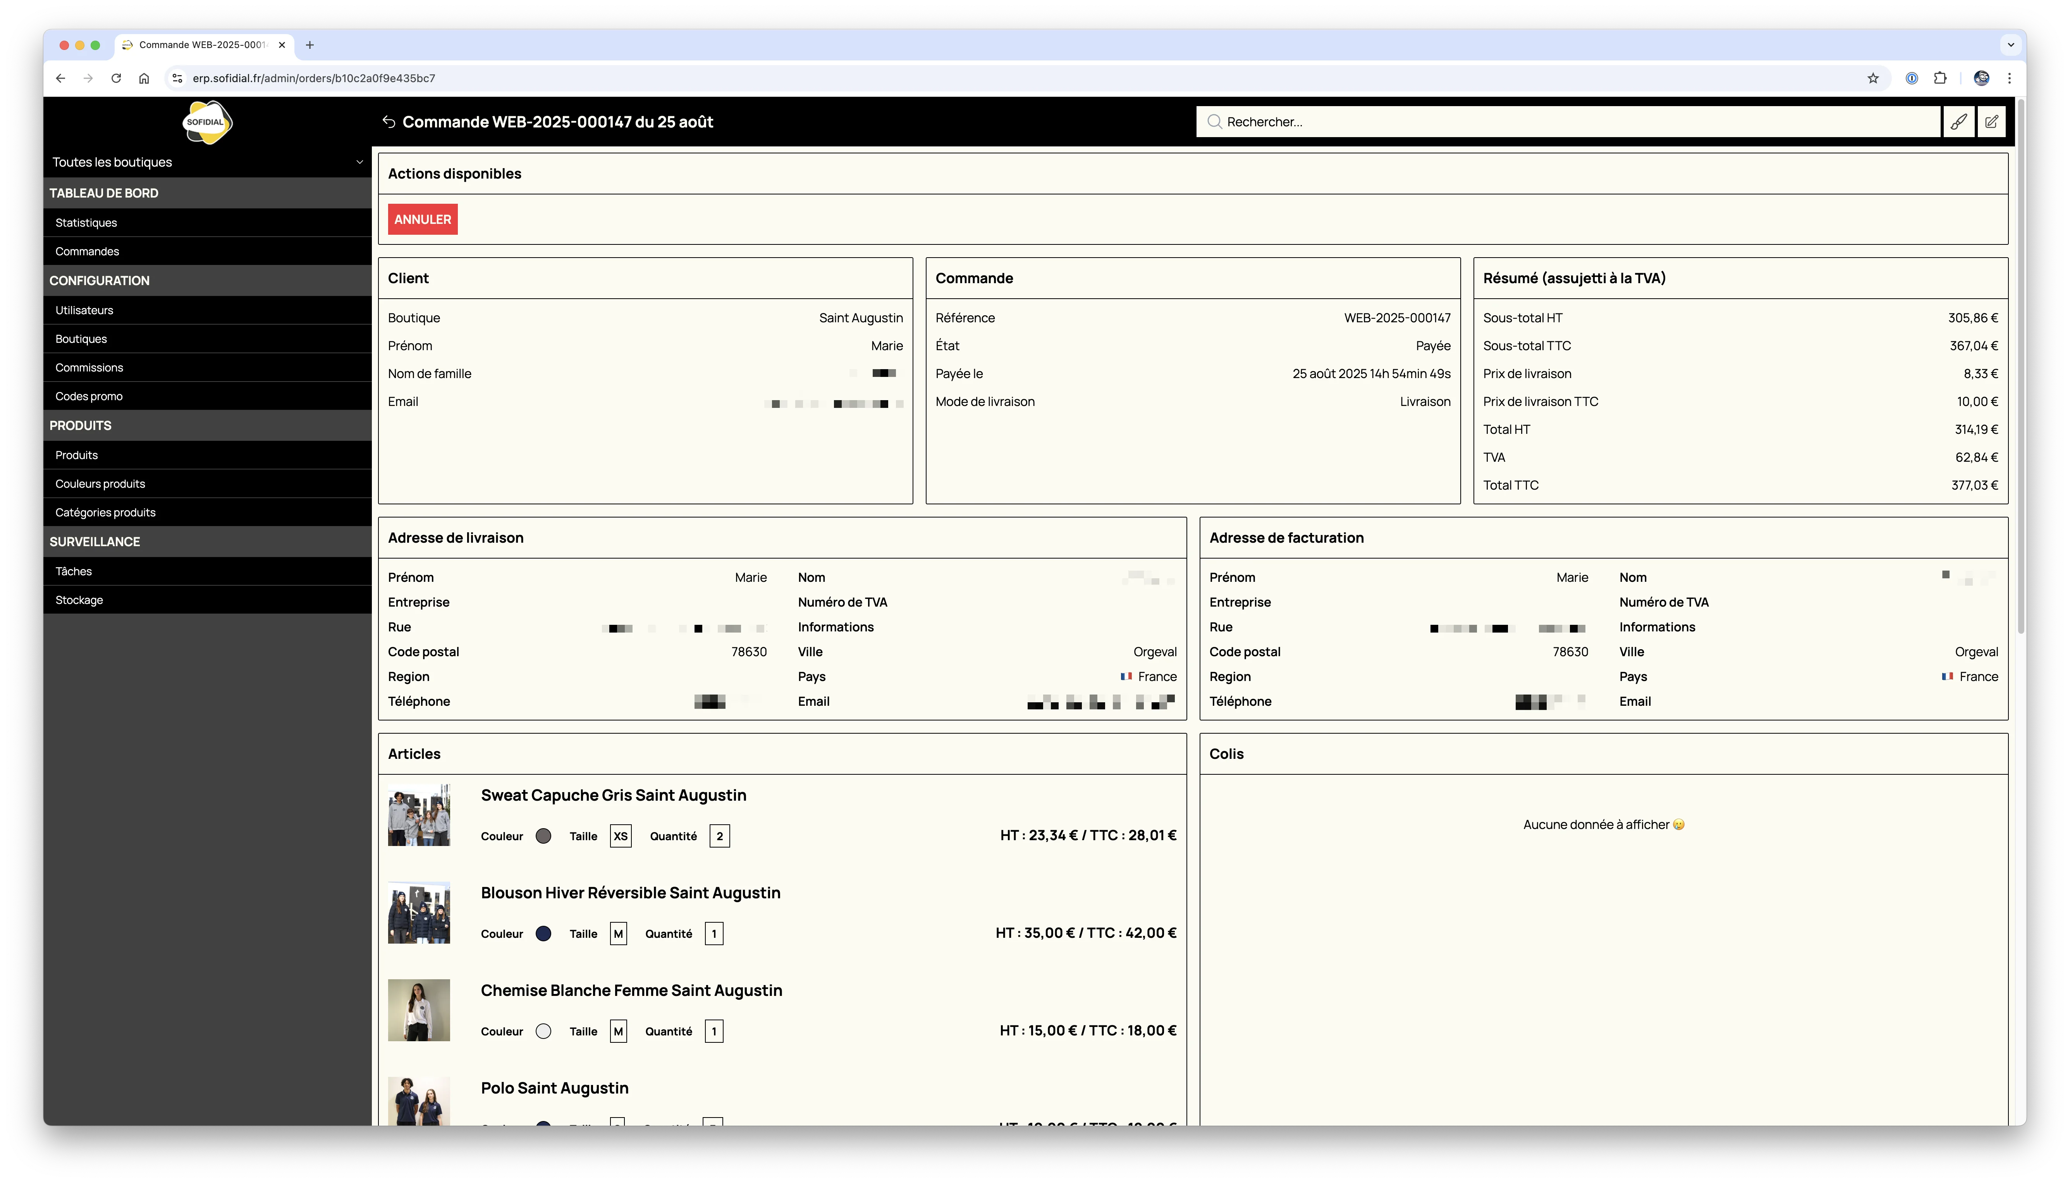
Task: Open the browser three-dot menu
Action: pos(2009,78)
